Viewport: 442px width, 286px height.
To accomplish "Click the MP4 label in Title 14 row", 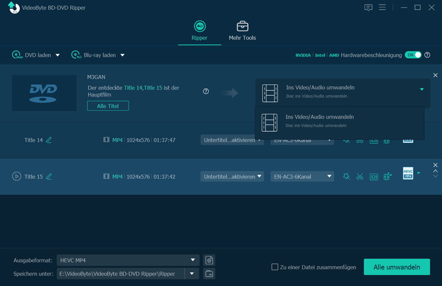I will coord(117,140).
